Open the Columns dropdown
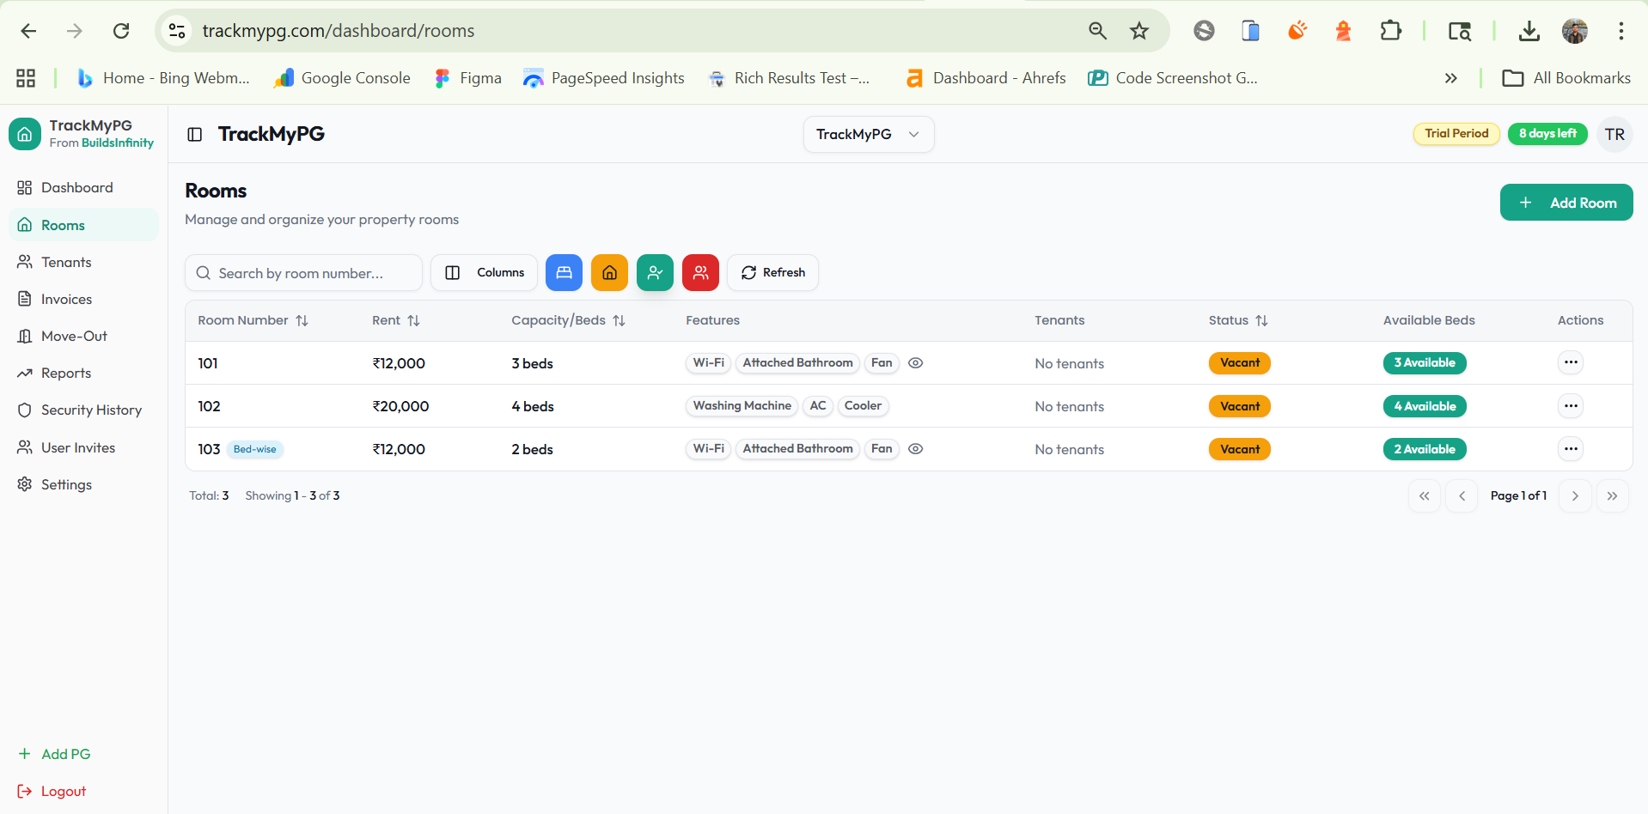 point(484,272)
